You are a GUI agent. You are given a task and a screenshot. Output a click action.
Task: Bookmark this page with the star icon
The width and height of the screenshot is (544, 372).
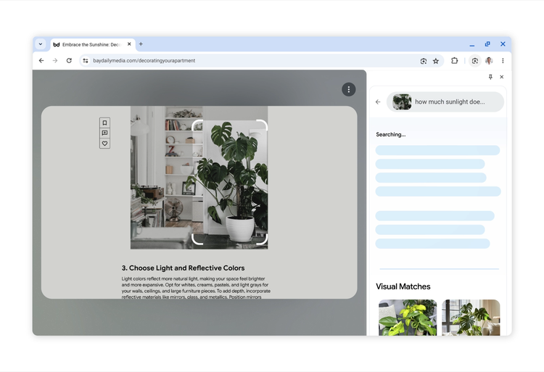436,61
